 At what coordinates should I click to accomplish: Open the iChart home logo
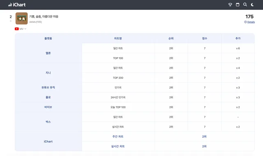coord(17,4)
